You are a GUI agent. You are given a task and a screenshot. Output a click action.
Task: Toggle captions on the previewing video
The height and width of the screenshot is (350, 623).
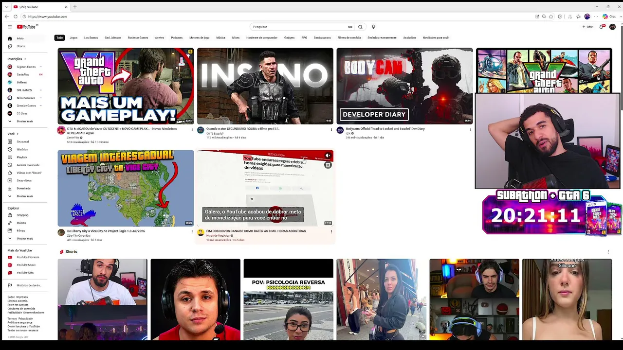point(328,165)
